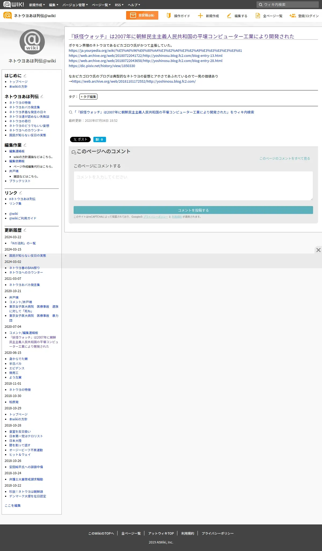The image size is (322, 551).
Task: Click the Hatena B! bookmark button
Action: tap(100, 139)
